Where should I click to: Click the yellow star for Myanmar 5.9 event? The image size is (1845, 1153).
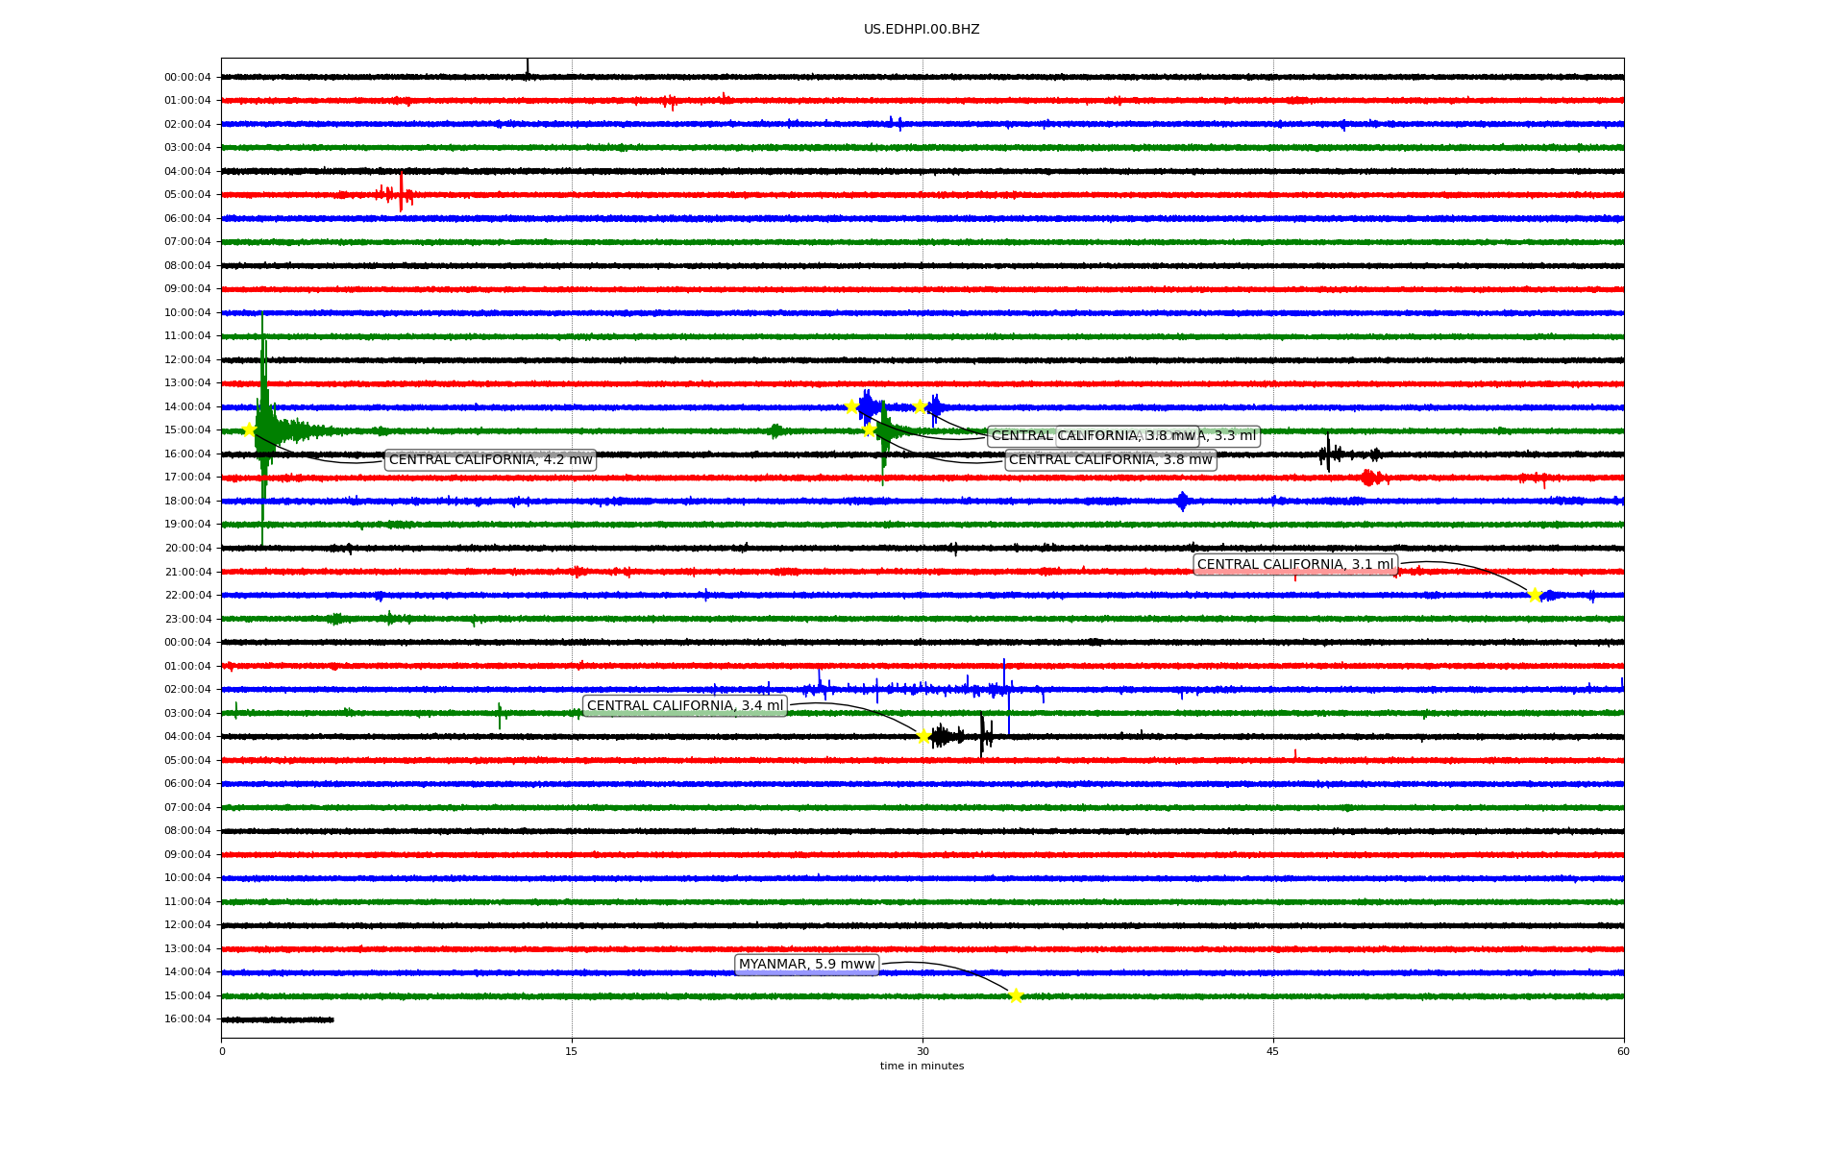[1016, 995]
